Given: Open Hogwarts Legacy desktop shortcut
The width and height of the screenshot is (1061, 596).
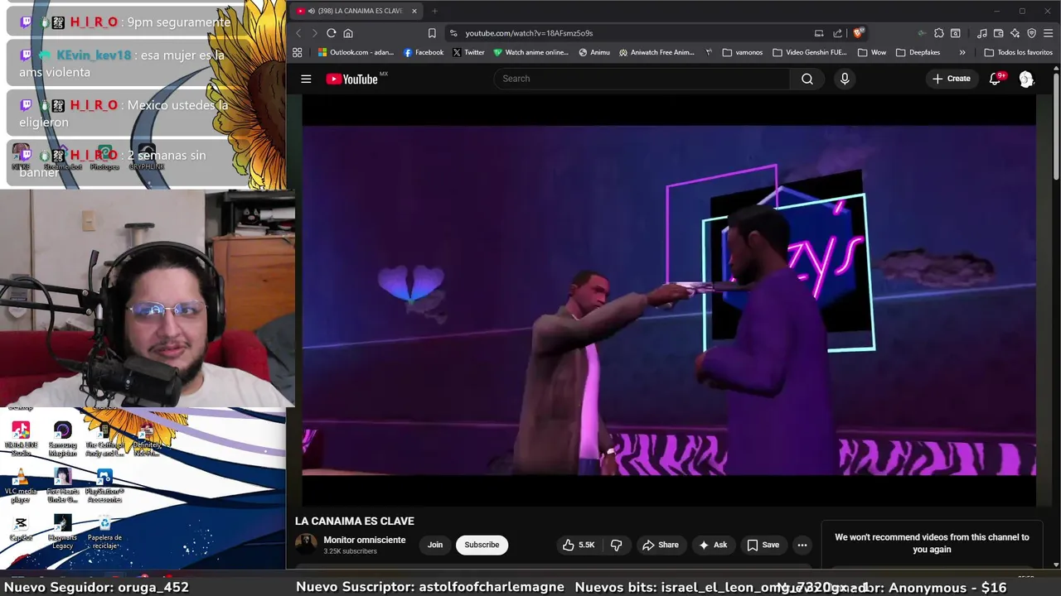Looking at the screenshot, I should point(63,531).
